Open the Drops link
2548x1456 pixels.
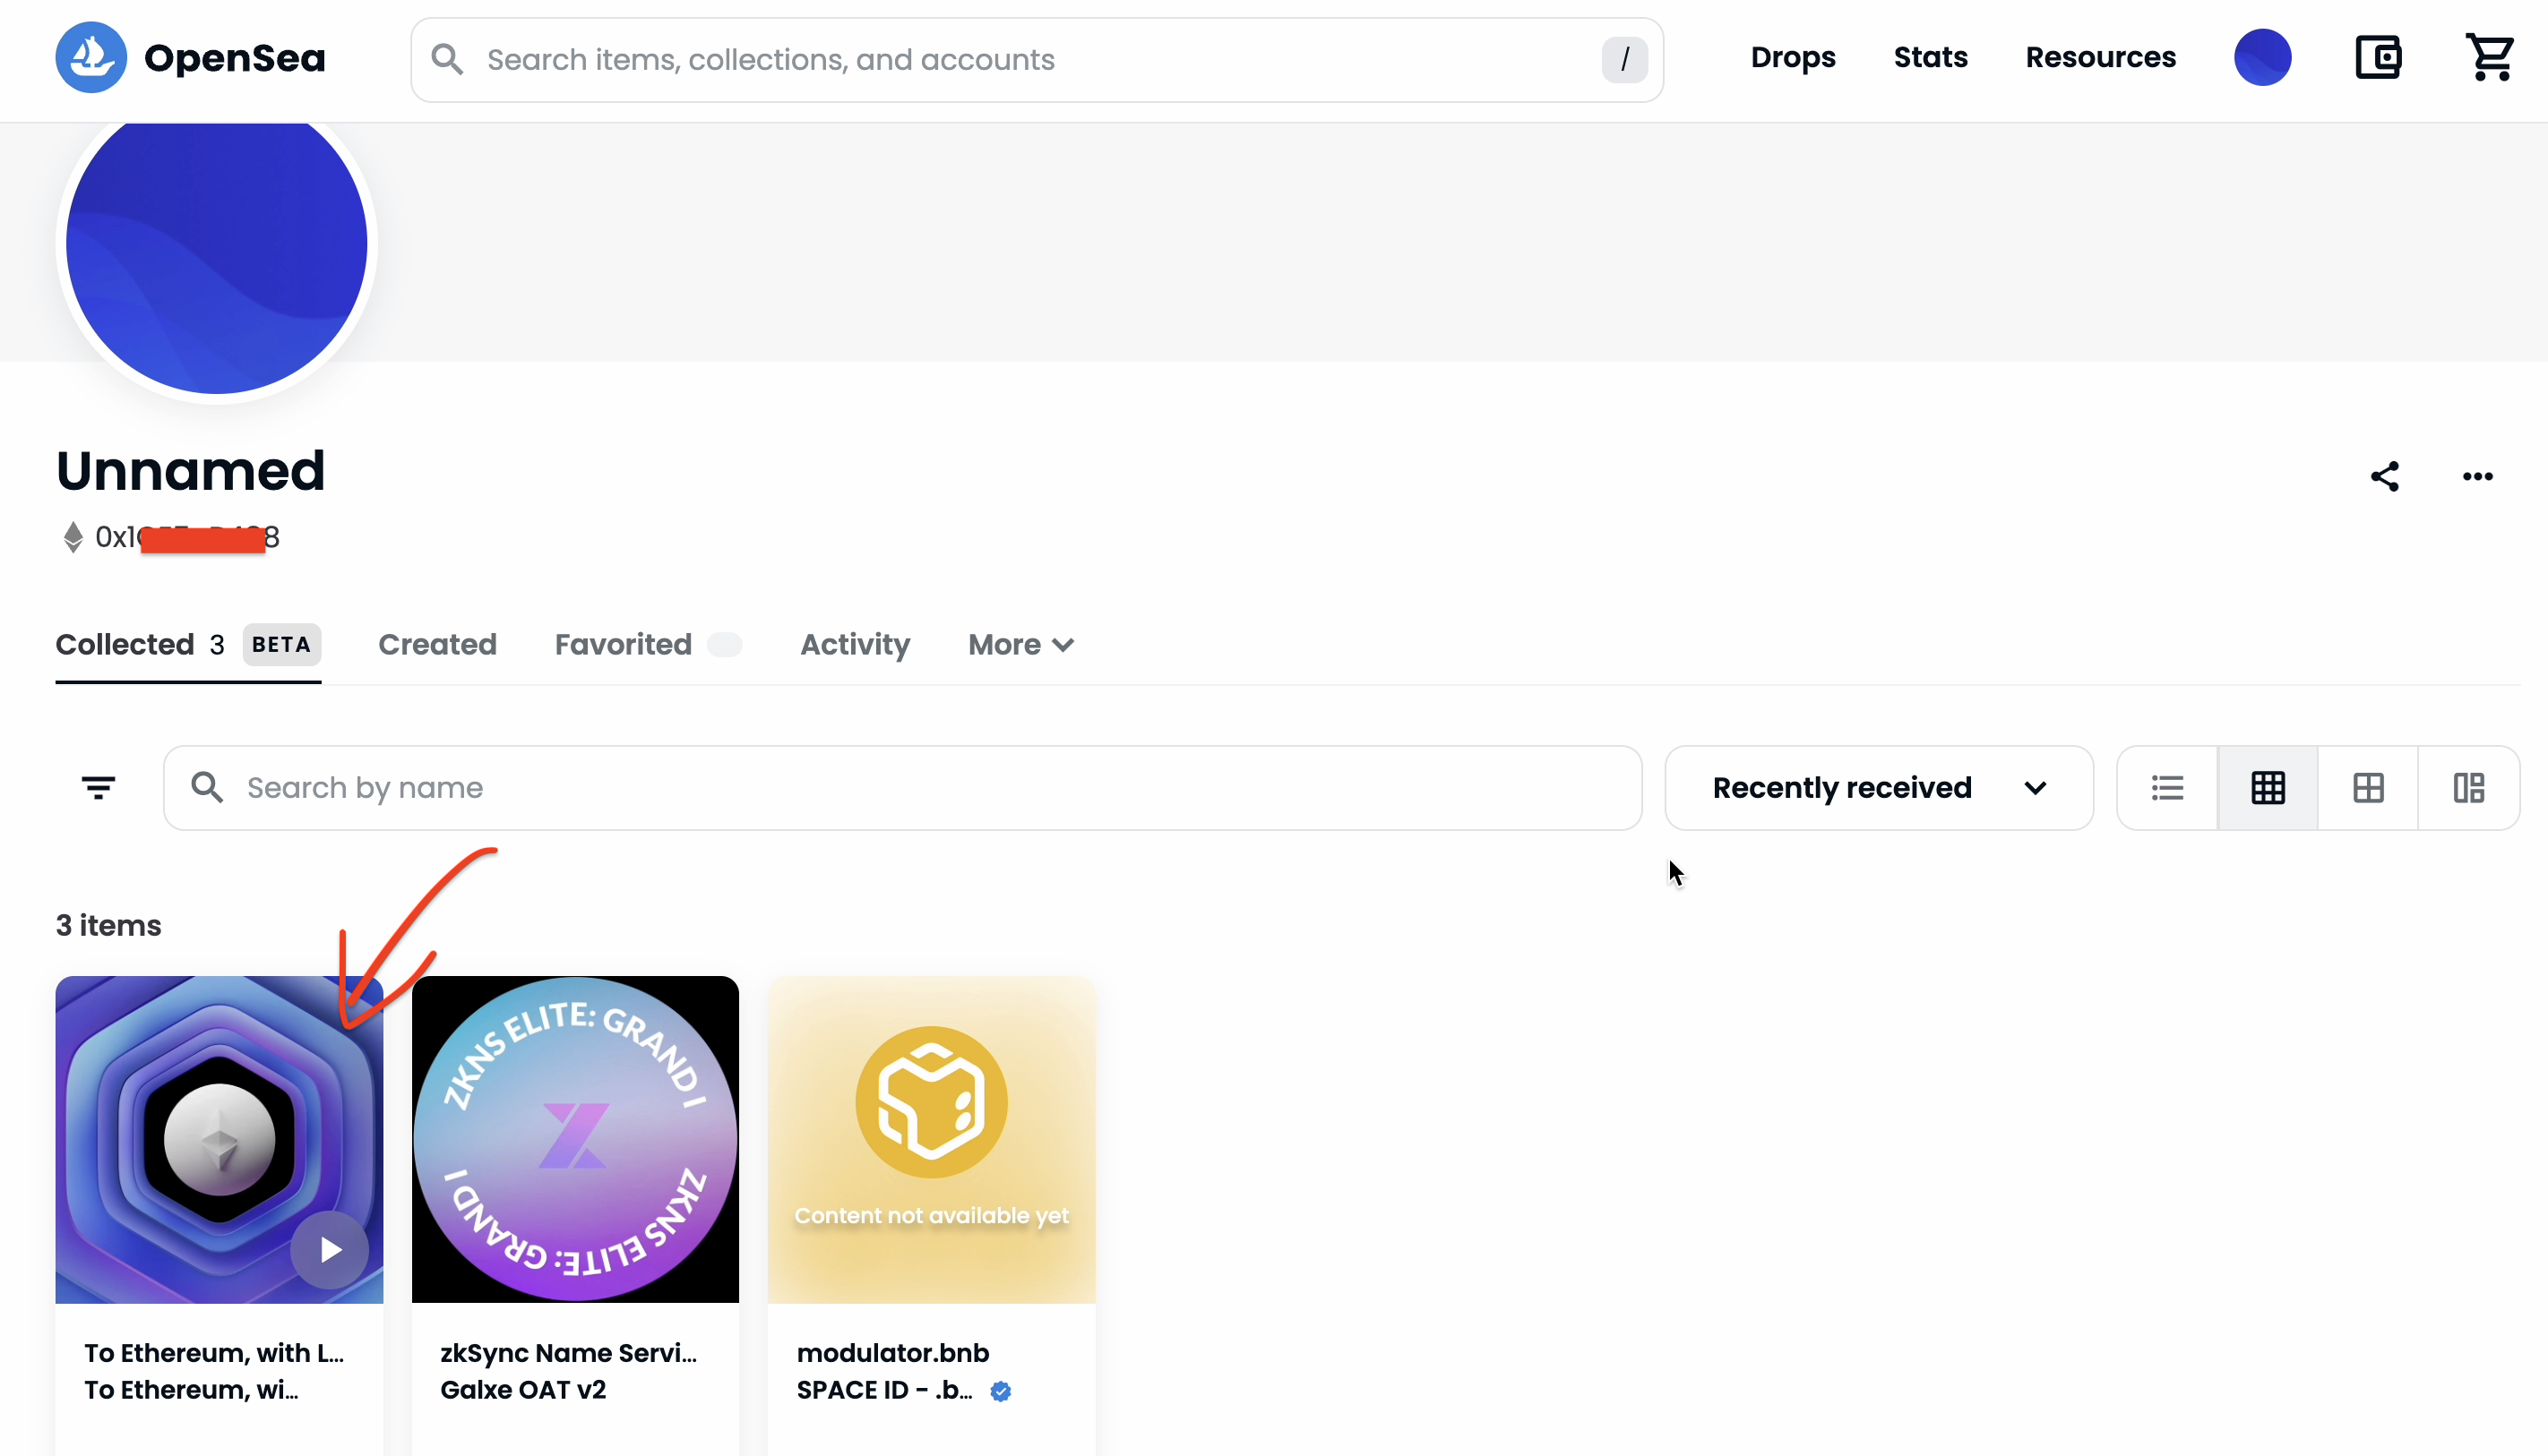[x=1793, y=58]
